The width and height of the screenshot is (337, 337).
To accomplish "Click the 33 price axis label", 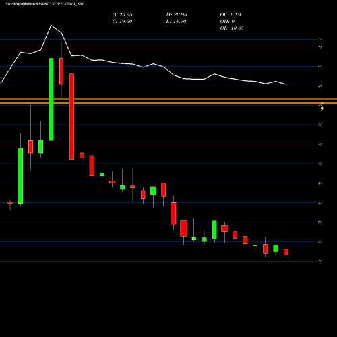I will click(x=320, y=203).
